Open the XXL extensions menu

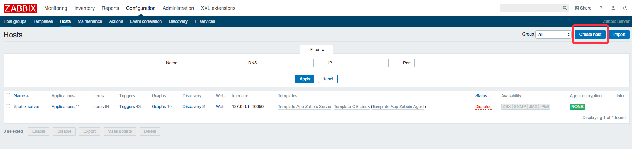[x=218, y=8]
